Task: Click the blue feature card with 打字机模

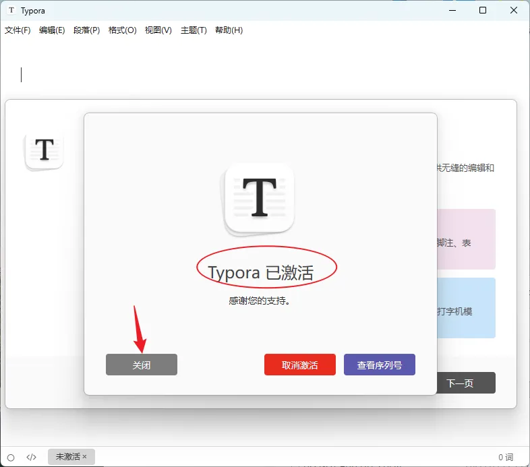Action: 466,308
